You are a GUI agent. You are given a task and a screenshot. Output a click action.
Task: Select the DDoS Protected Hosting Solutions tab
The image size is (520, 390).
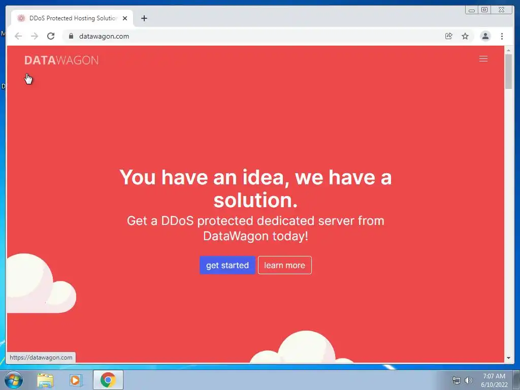(x=72, y=18)
